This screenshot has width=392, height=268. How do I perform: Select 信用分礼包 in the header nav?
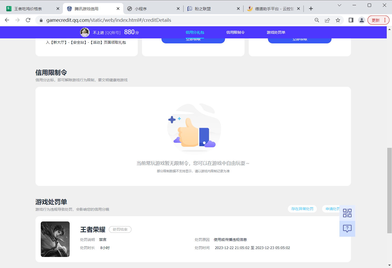pos(195,32)
